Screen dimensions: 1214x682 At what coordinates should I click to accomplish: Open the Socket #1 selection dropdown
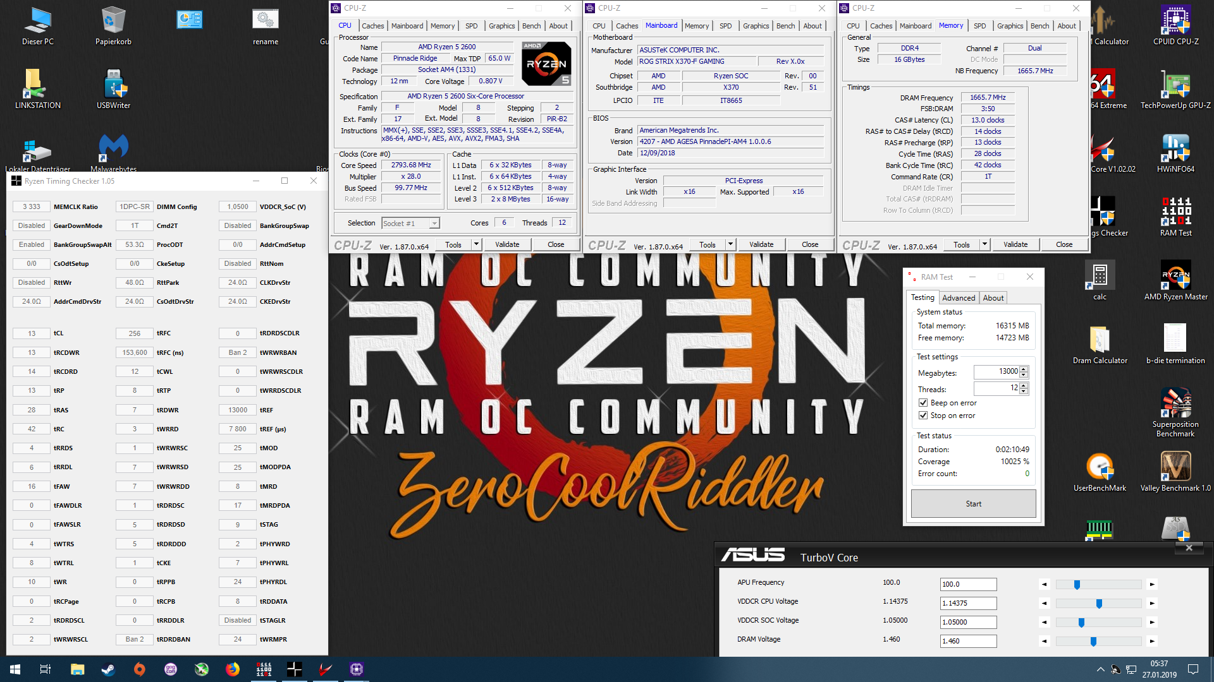point(434,223)
